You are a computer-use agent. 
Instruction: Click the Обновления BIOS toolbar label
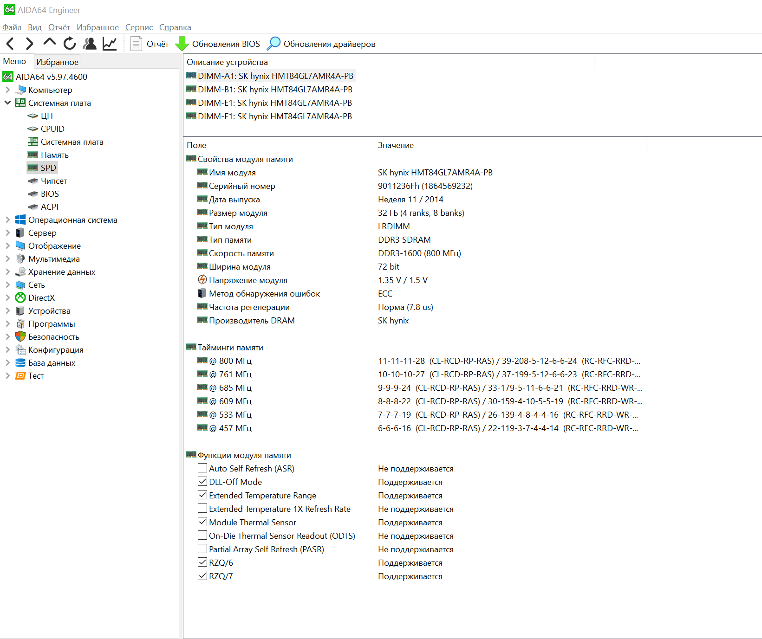pos(226,44)
